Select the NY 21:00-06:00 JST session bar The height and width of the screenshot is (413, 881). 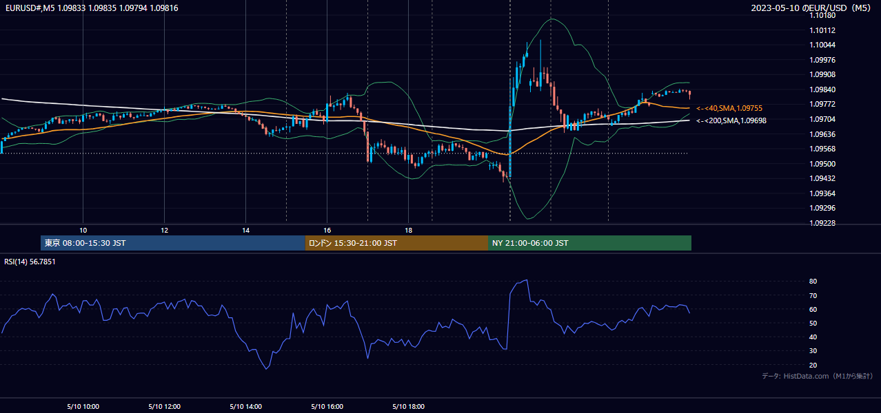coord(589,243)
